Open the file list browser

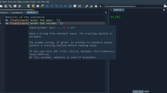coord(15,6)
